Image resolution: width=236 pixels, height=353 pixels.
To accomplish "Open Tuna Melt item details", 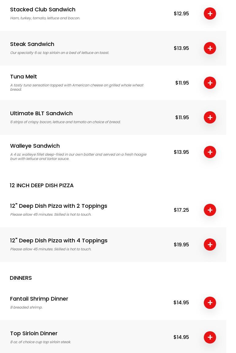I will click(x=24, y=77).
